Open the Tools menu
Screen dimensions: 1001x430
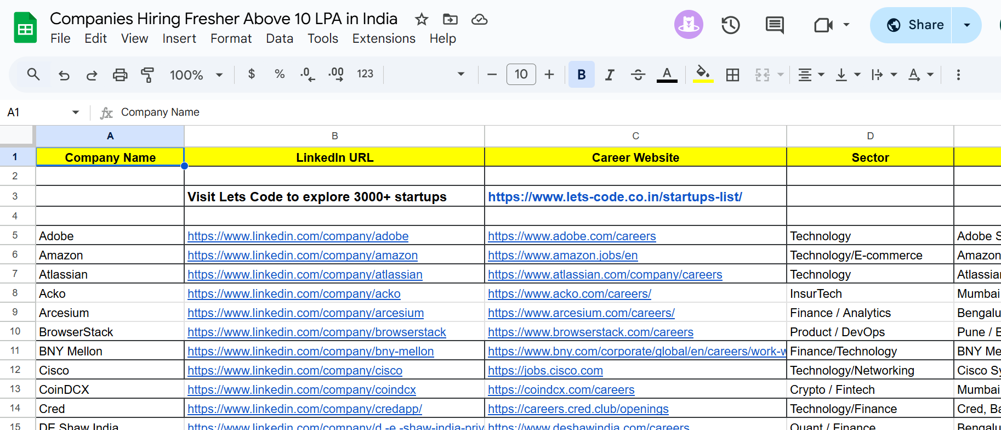[323, 38]
